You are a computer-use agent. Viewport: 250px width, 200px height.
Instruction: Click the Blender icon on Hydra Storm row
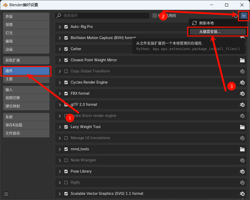(242, 116)
